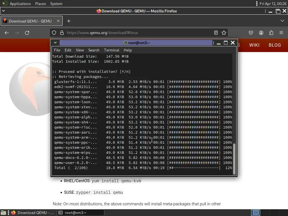Viewport: 288px width, 216px height.
Task: Close the Download QEMU tab
Action: 58,21
